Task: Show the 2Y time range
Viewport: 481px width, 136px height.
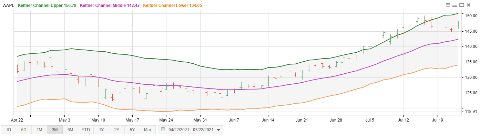Action: 117,130
